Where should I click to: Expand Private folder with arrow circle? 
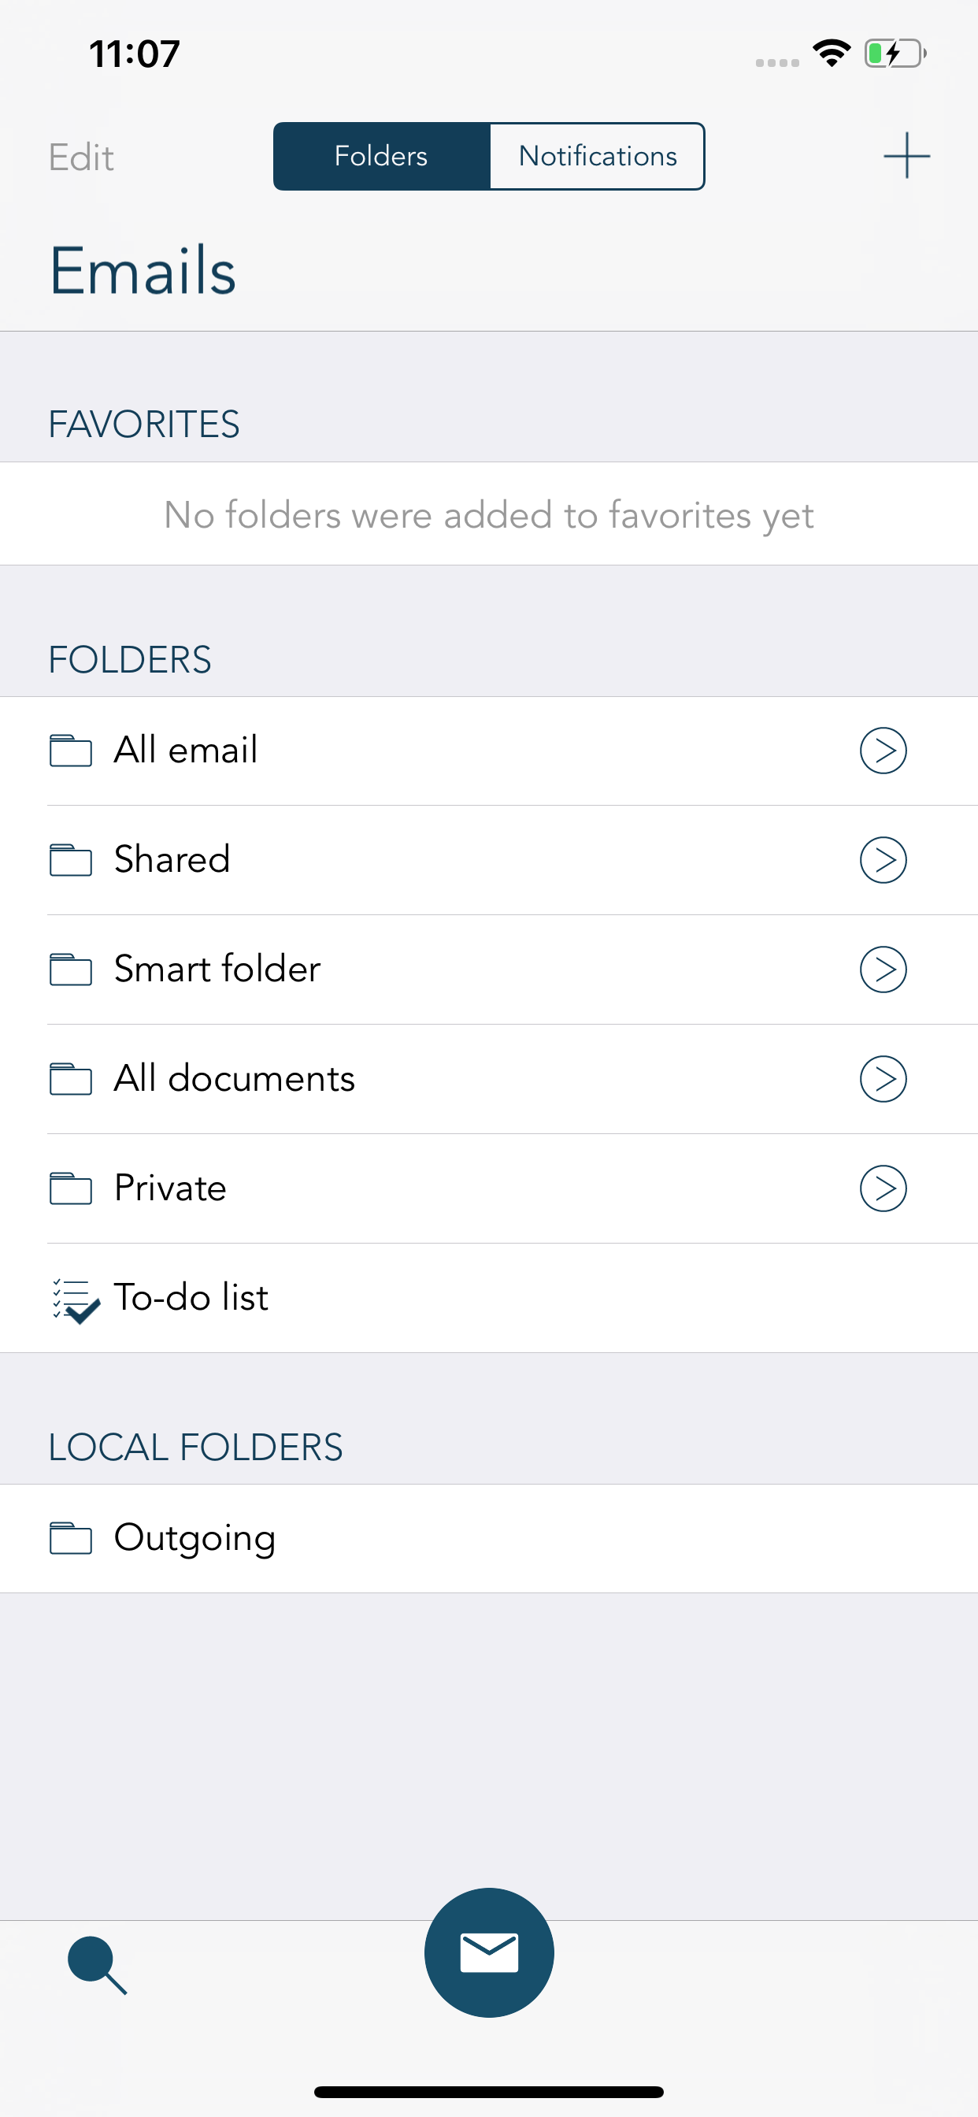884,1188
